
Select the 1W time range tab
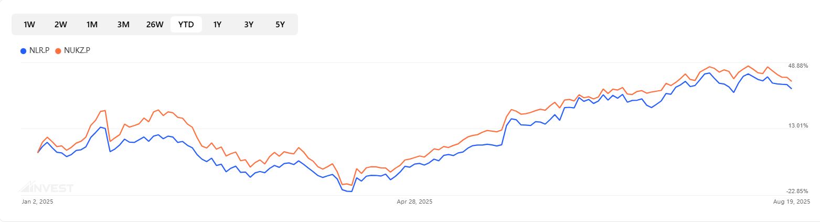coord(29,24)
